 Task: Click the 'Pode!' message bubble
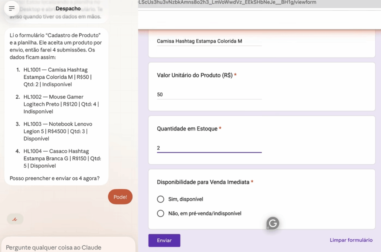[120, 197]
